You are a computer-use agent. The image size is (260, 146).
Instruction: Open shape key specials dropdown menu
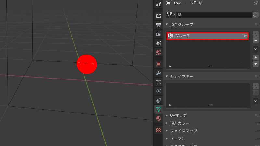pos(256,101)
